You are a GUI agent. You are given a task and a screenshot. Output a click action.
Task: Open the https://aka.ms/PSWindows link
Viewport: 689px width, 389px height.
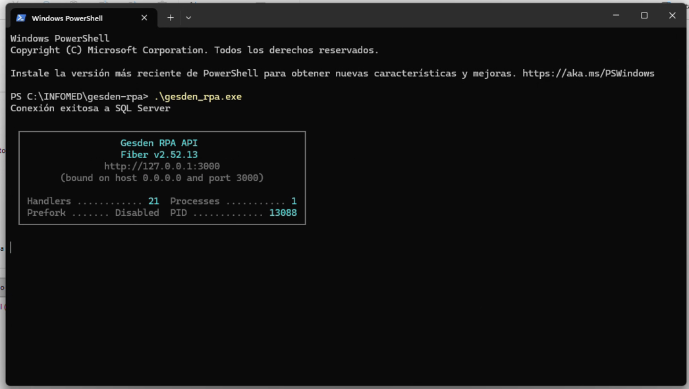[x=588, y=73]
